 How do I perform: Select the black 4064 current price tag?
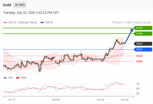[x=143, y=44]
